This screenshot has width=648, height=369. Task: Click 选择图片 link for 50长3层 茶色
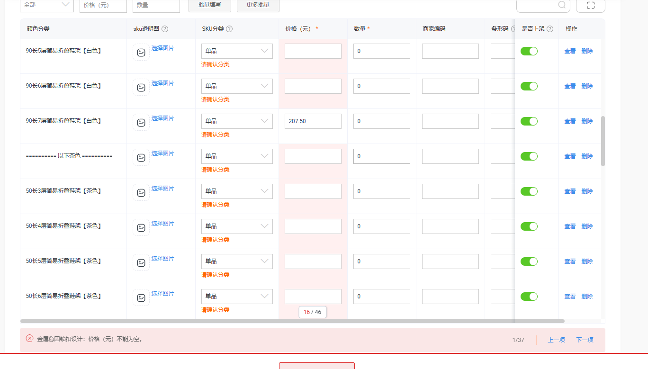click(x=162, y=189)
